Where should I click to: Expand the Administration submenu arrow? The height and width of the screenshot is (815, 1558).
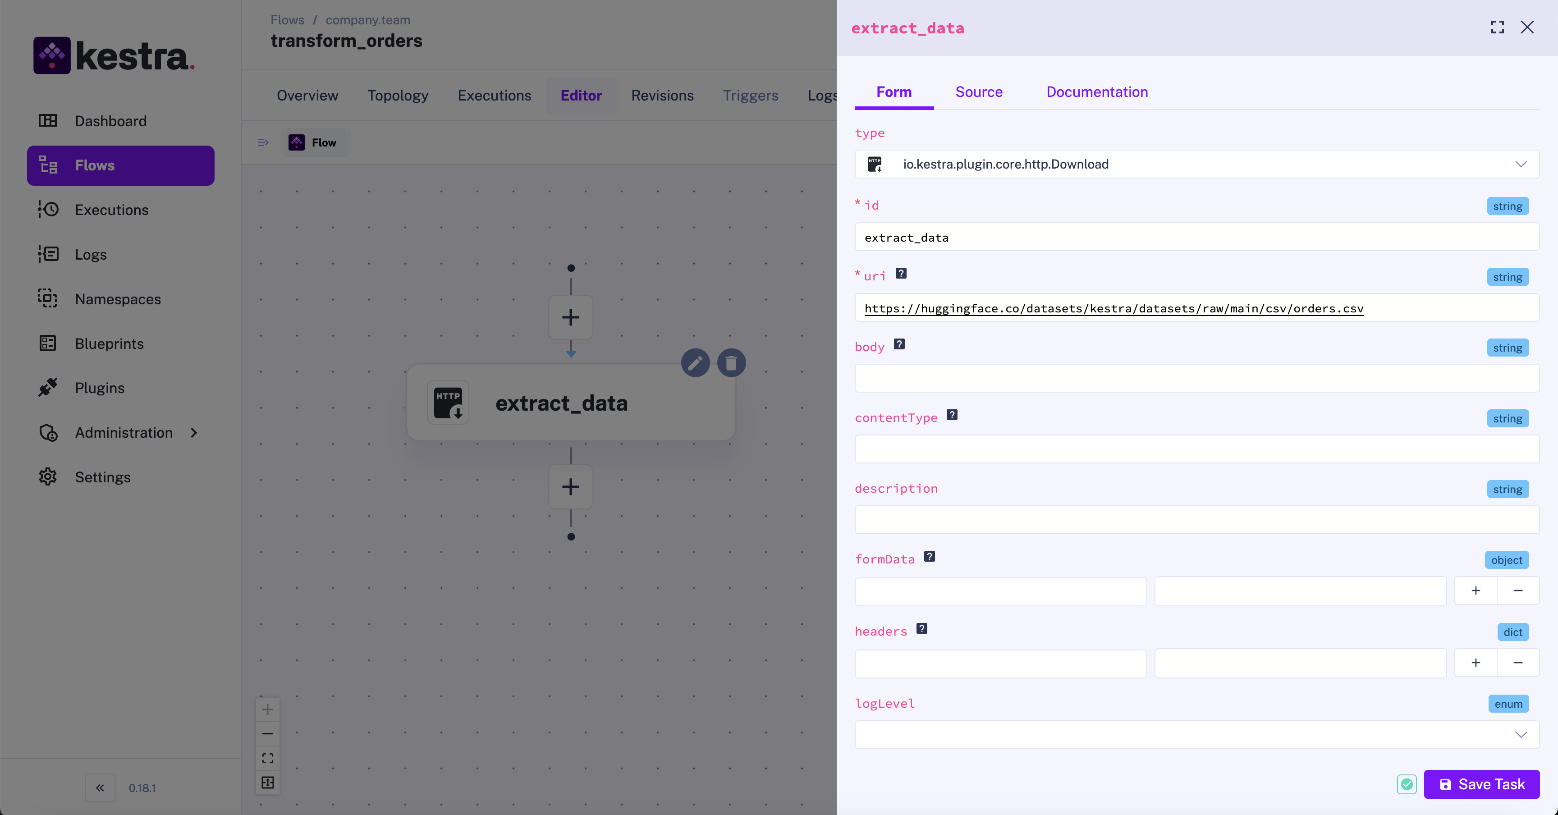coord(193,432)
